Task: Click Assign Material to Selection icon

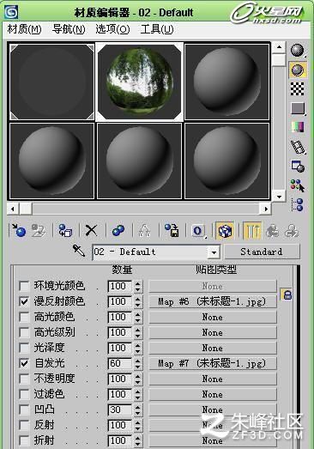Action: pyautogui.click(x=65, y=231)
